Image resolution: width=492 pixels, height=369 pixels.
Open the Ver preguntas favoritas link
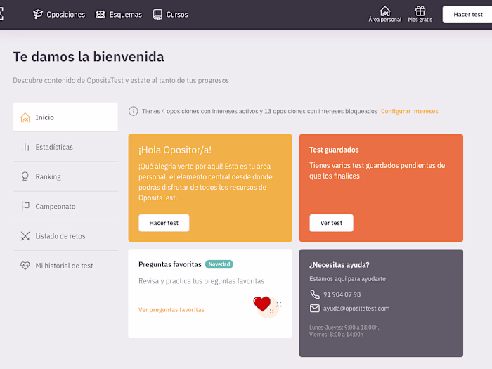point(171,309)
